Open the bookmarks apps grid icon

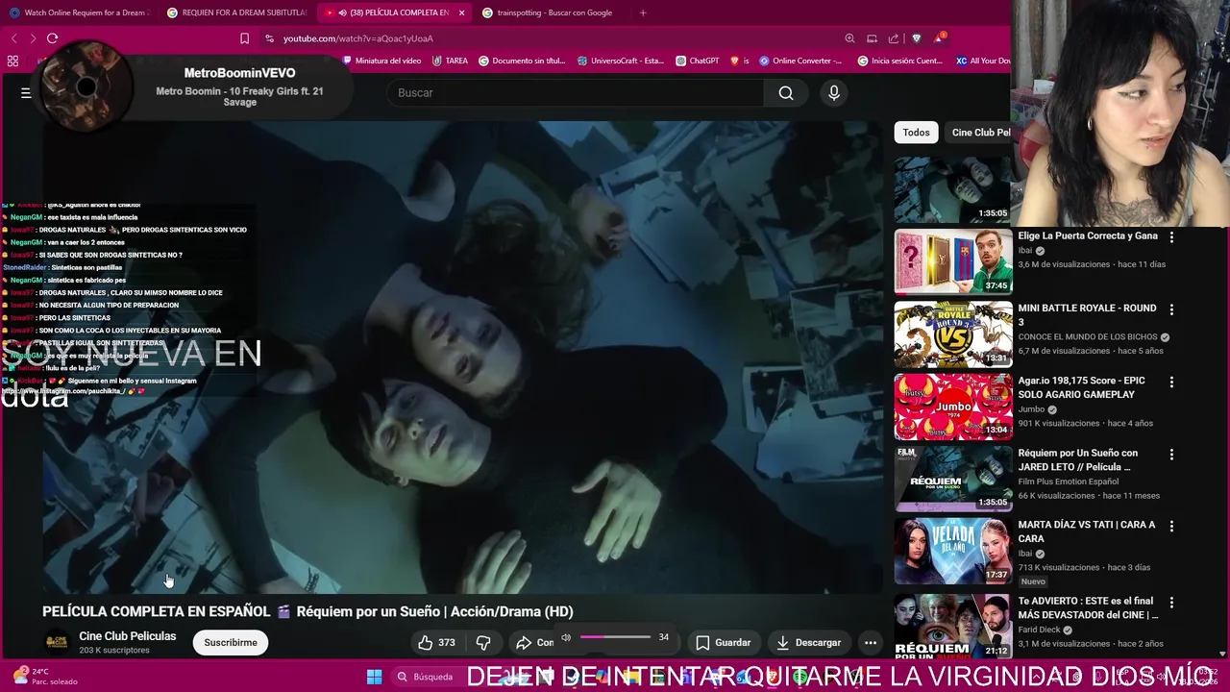click(x=12, y=61)
